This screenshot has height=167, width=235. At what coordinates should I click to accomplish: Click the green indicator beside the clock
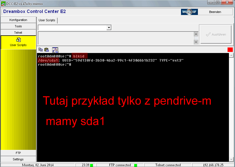pos(91,165)
